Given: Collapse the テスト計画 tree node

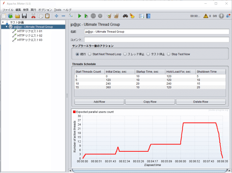Looking at the screenshot, I should pyautogui.click(x=3, y=22).
